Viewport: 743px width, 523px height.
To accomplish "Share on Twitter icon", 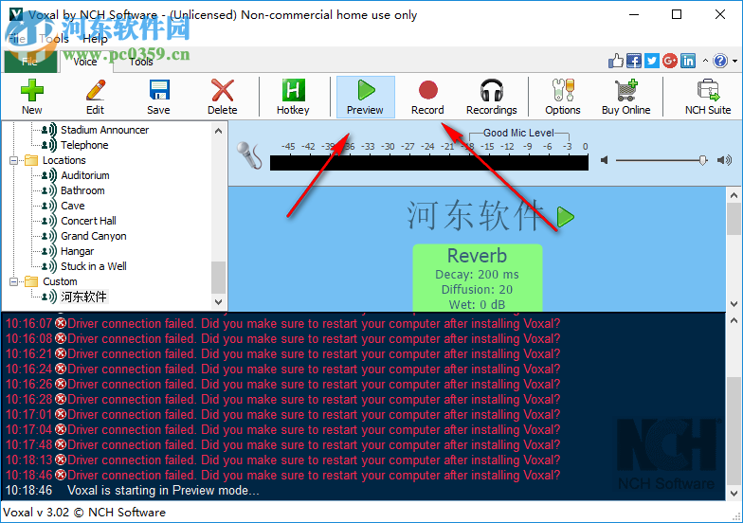I will point(652,61).
